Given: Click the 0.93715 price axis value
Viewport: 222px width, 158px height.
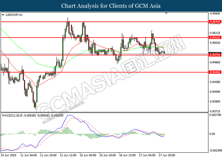Looking at the screenshot, I should [x=215, y=111].
